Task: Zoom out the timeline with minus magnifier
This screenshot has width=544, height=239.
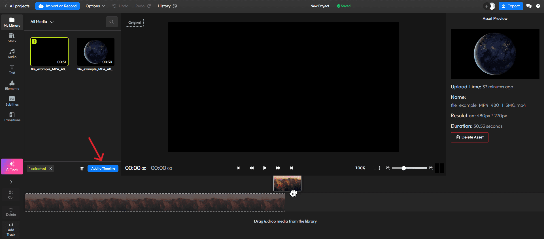Action: tap(388, 168)
